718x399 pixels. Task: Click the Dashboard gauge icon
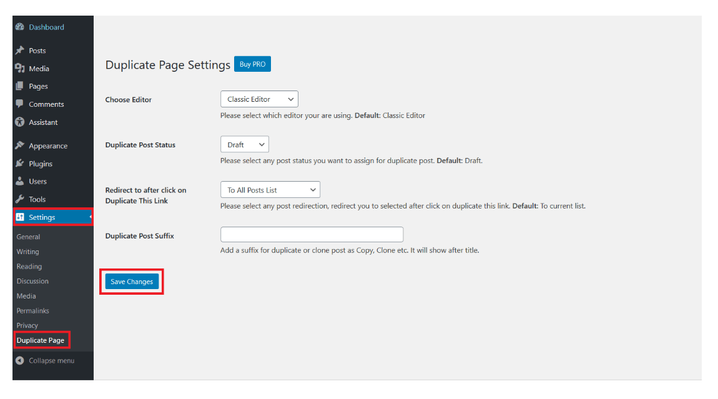click(19, 27)
